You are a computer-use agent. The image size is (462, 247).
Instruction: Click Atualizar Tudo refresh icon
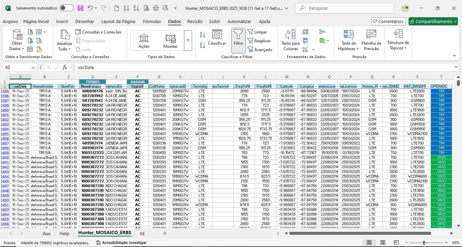pos(65,35)
